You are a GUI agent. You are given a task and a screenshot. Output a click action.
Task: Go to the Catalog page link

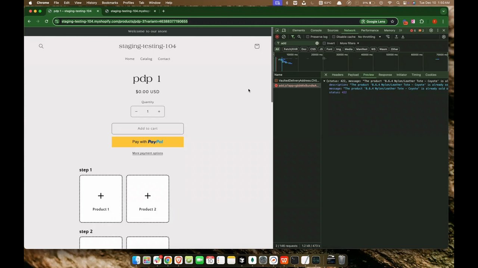146,59
